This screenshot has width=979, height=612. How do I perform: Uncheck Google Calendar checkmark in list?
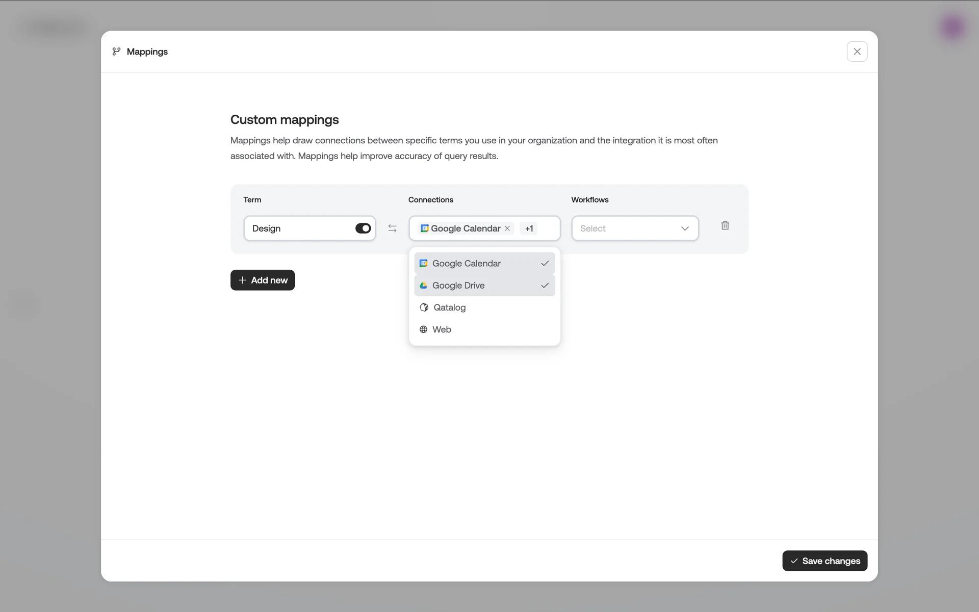pyautogui.click(x=545, y=264)
